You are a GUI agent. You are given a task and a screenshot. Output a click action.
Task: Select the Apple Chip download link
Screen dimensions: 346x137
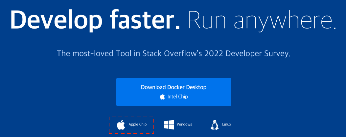tap(131, 125)
